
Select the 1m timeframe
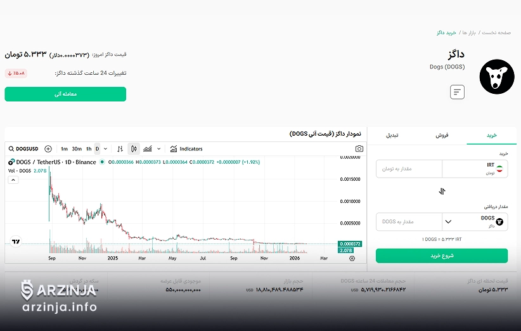point(64,149)
